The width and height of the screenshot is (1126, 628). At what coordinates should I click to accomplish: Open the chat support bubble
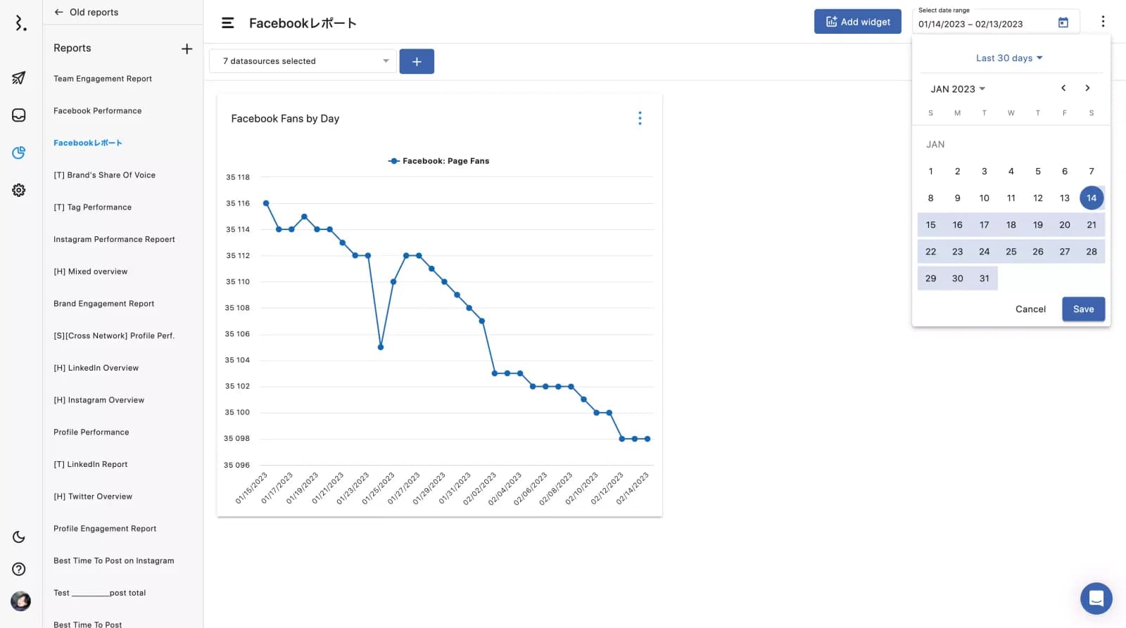tap(1096, 598)
